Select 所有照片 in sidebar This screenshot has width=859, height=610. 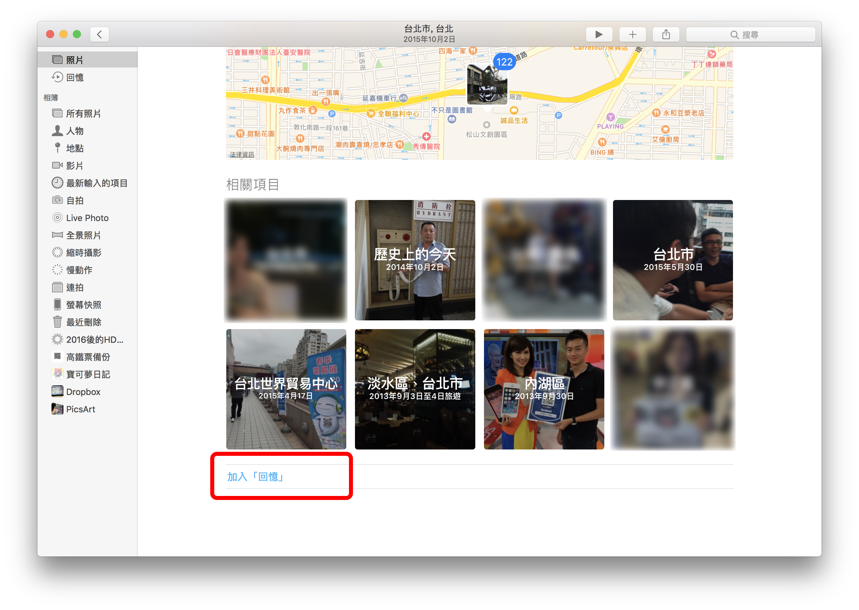(x=79, y=112)
